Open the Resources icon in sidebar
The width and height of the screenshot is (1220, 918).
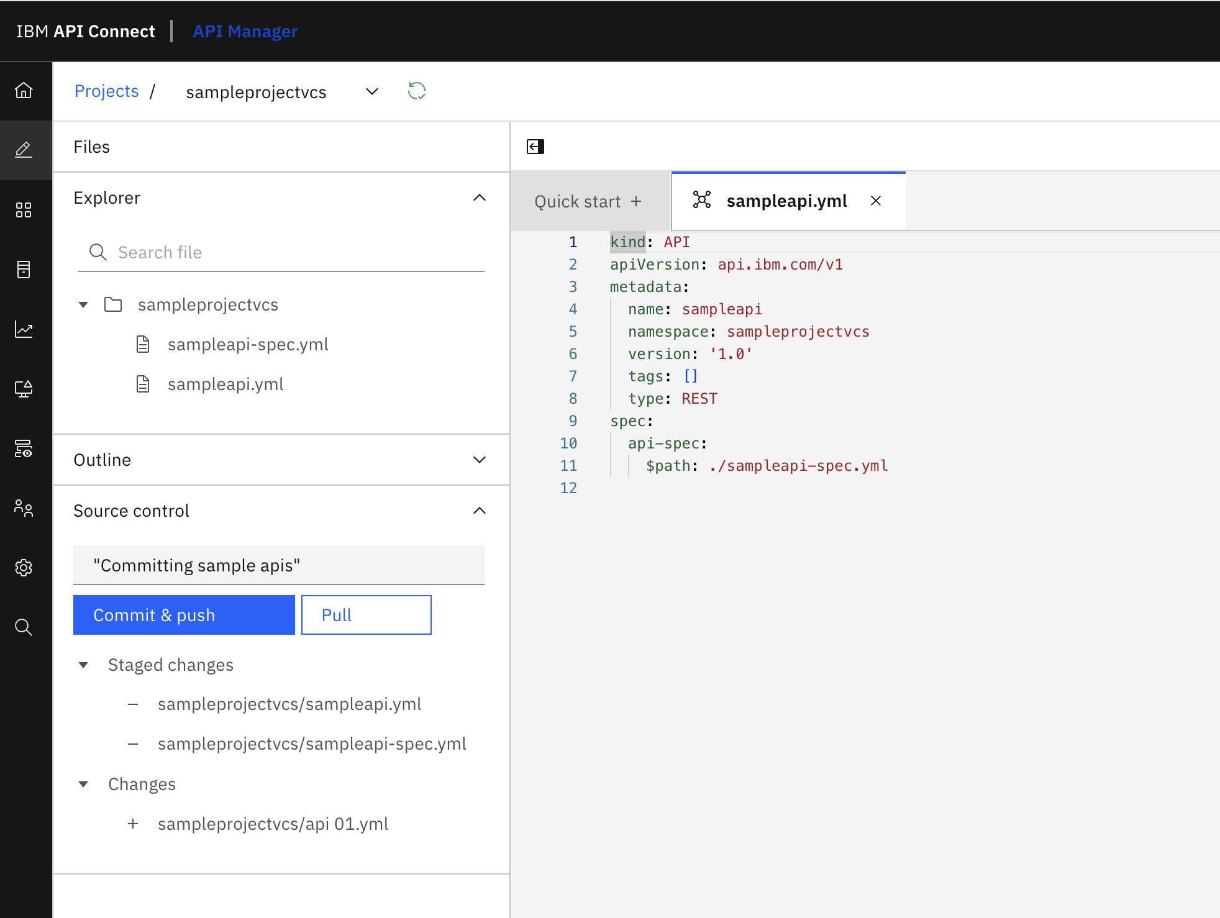pyautogui.click(x=24, y=270)
